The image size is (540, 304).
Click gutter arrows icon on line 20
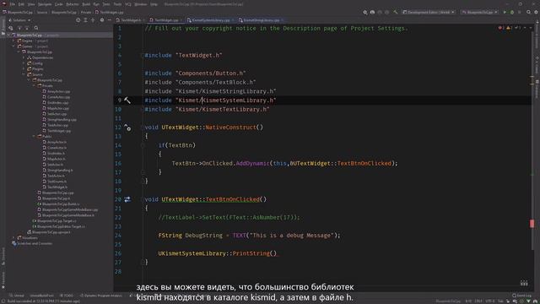coord(127,199)
